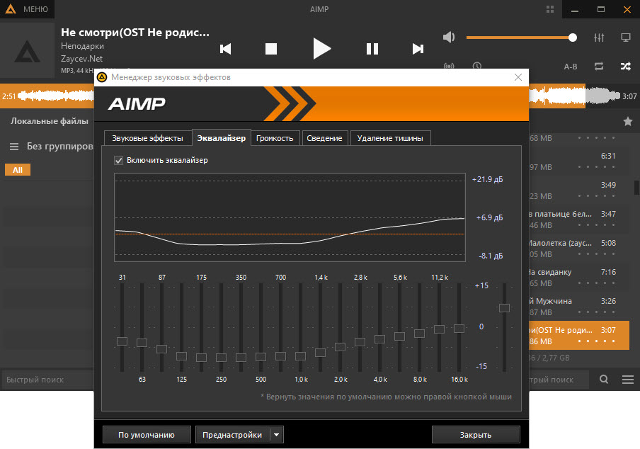Start playback with the Play button
This screenshot has width=640, height=449.
click(321, 49)
